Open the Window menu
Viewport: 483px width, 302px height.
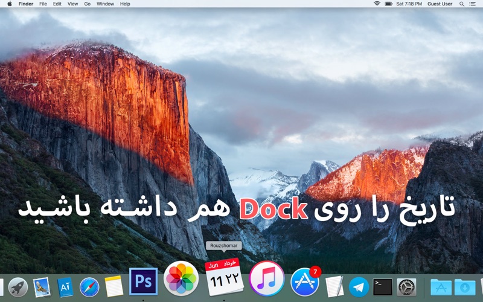105,4
